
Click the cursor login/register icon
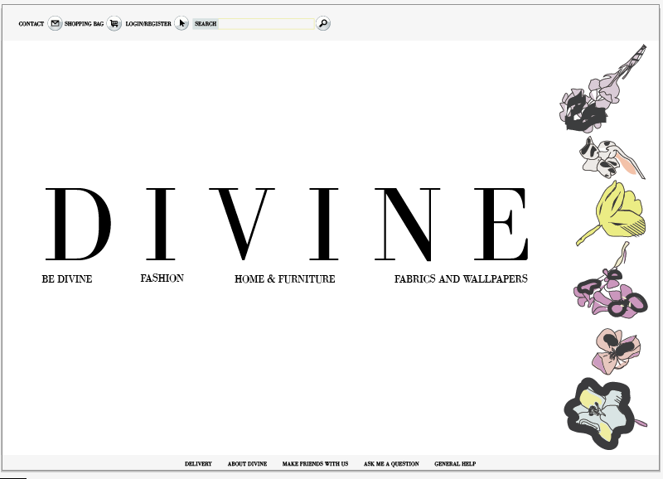(x=181, y=23)
